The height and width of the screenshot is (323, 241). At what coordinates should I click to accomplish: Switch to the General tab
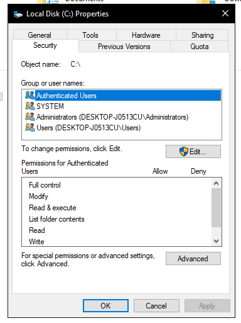tap(40, 35)
